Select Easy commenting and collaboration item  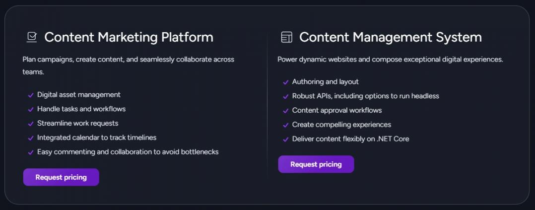tap(128, 152)
